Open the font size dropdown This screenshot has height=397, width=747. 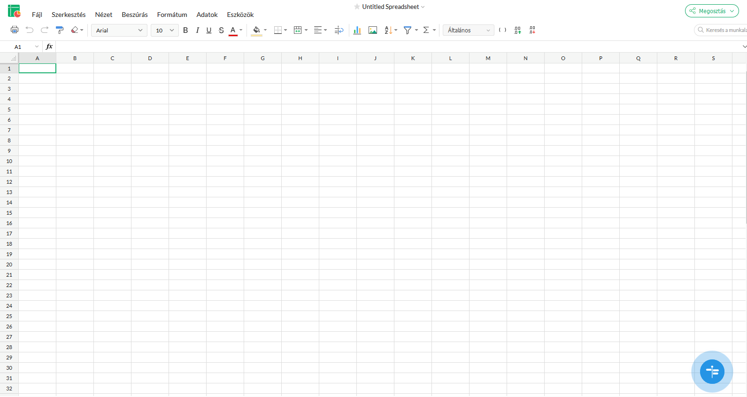coord(164,30)
